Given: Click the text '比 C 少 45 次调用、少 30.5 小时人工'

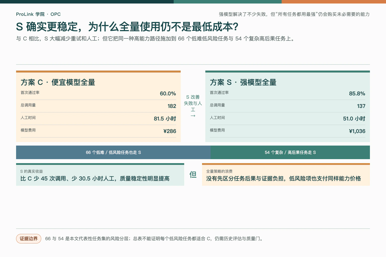Looking at the screenshot, I should pos(68,179).
